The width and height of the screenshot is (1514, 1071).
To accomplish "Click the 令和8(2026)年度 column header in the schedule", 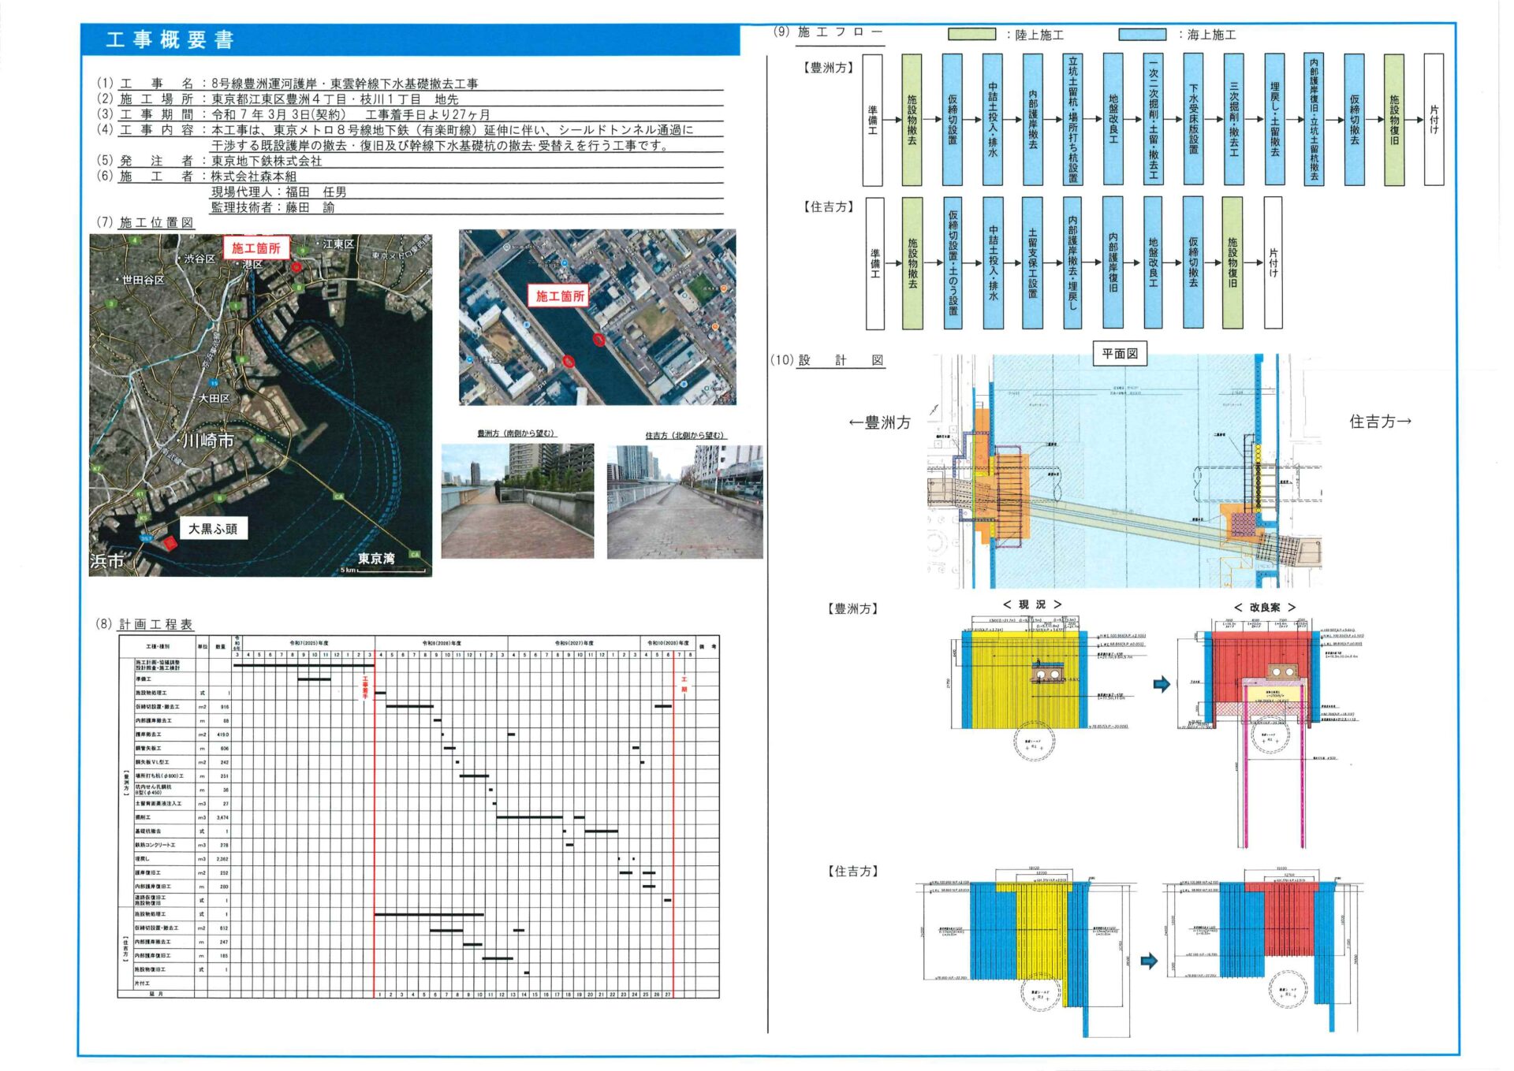I will tap(442, 643).
